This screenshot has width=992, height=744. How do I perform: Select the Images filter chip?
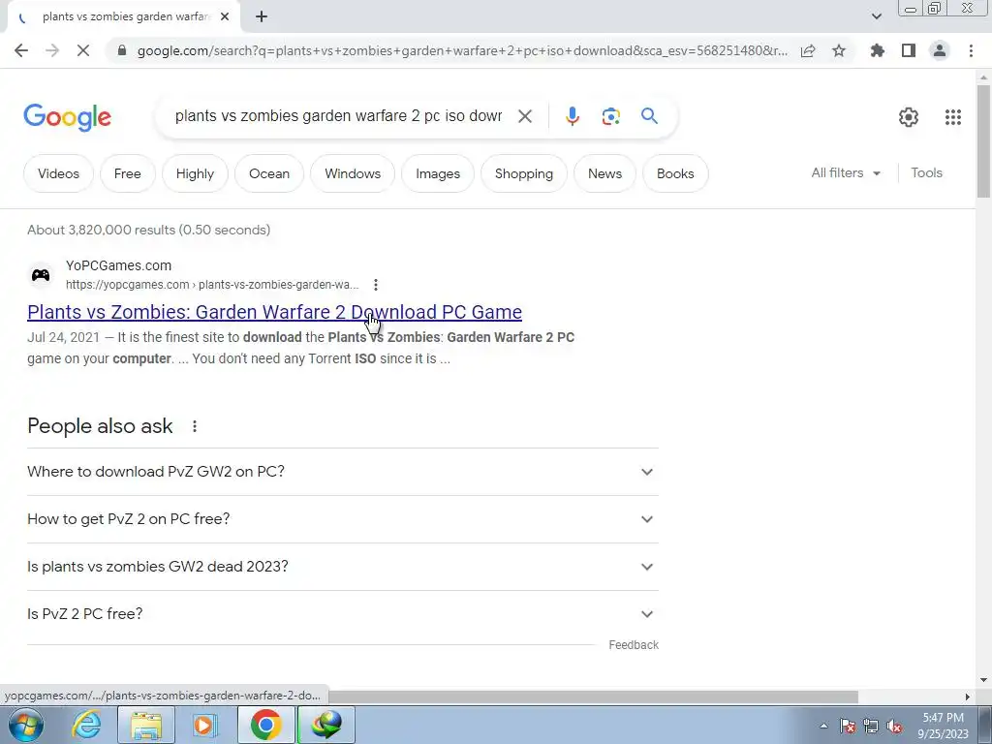[438, 173]
